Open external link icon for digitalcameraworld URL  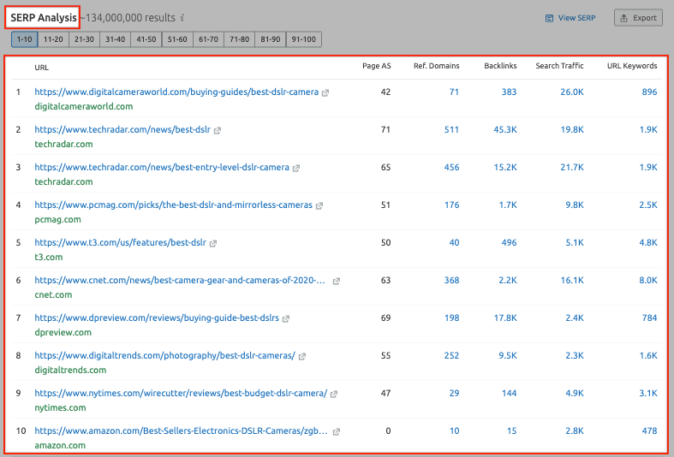point(325,92)
